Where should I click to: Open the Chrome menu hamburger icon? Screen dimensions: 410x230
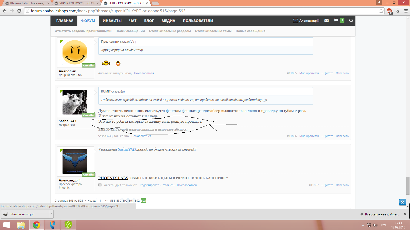[x=406, y=11]
